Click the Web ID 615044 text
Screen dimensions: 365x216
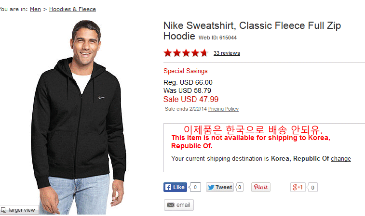pos(217,38)
